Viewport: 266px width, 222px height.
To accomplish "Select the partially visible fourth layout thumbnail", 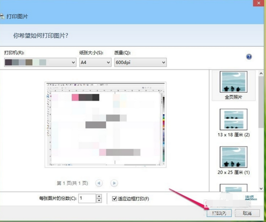I will pyautogui.click(x=233, y=188).
